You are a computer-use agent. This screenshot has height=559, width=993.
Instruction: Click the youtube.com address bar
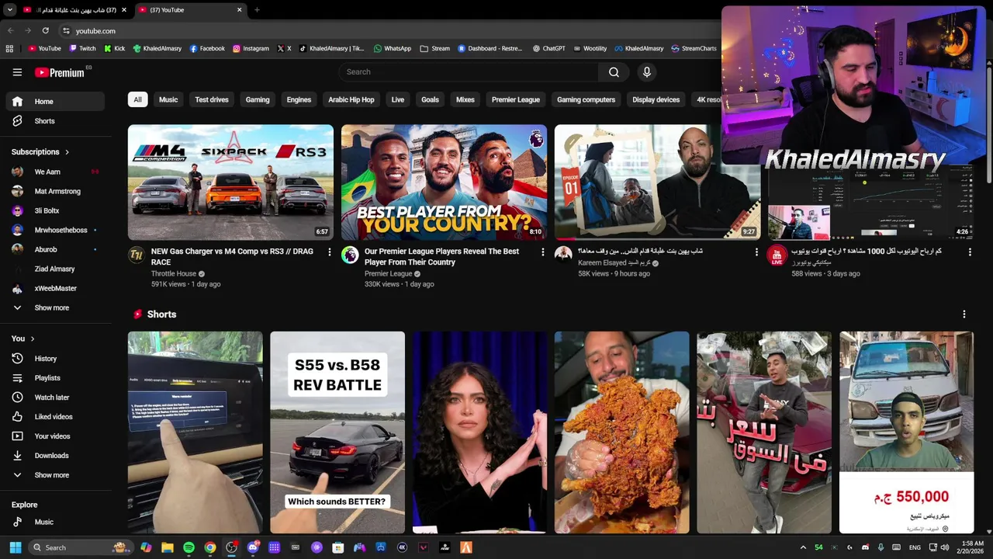pos(95,31)
